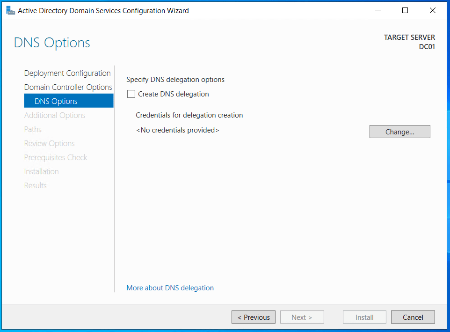Click the Installation step in the sidebar
Viewport: 450px width, 332px height.
click(x=41, y=171)
